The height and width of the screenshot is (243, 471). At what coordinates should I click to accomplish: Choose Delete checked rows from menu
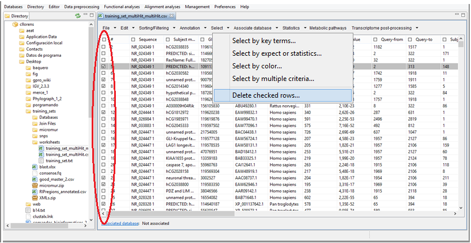tap(266, 95)
